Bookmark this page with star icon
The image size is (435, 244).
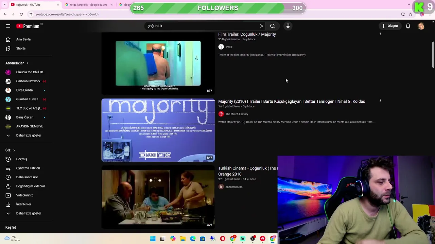411,14
